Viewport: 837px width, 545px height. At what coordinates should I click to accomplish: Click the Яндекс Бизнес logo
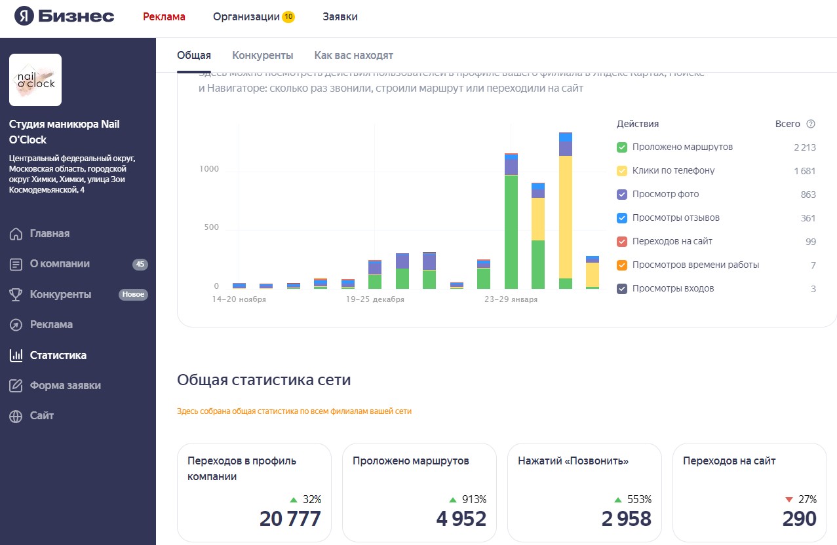pos(64,16)
